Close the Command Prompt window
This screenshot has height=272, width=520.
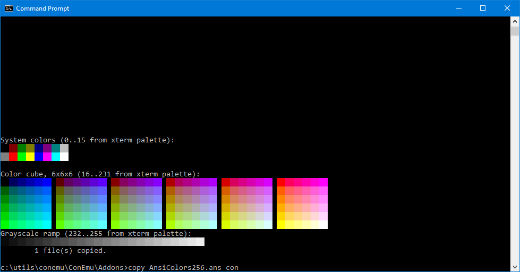[x=507, y=8]
